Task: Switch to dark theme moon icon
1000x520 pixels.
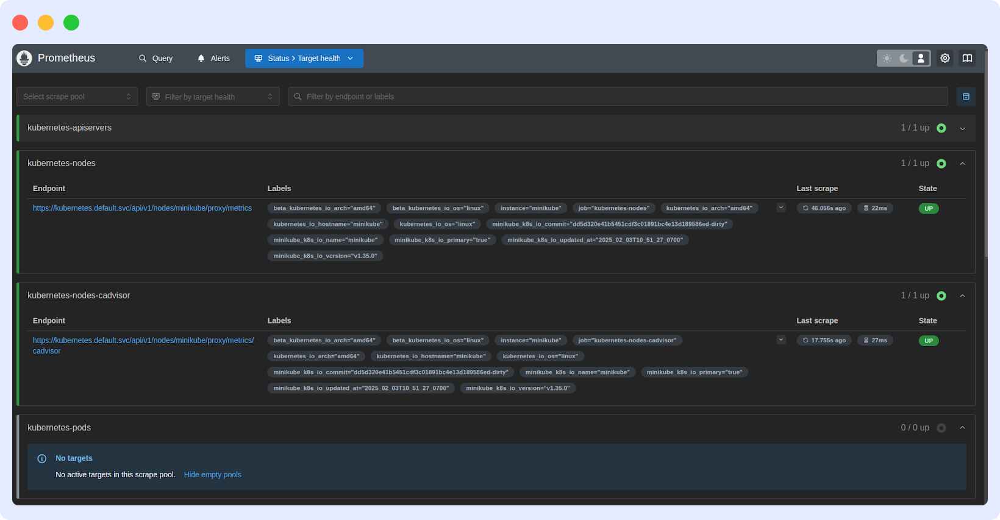Action: coord(904,59)
